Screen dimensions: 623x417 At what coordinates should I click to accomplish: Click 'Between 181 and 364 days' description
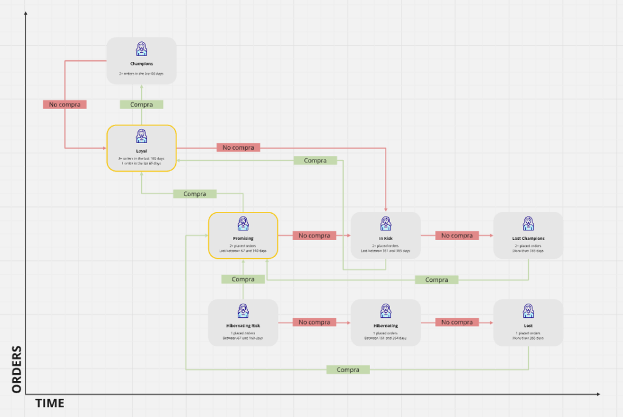pyautogui.click(x=386, y=338)
